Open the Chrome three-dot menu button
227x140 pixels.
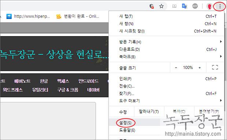pos(220,6)
